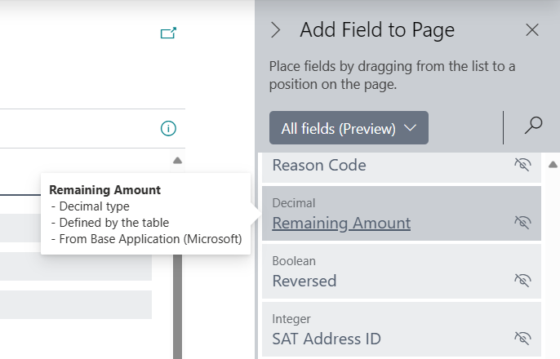Click the hidden-eye icon for SAT Address ID
Viewport: 560px width, 359px height.
(x=522, y=338)
